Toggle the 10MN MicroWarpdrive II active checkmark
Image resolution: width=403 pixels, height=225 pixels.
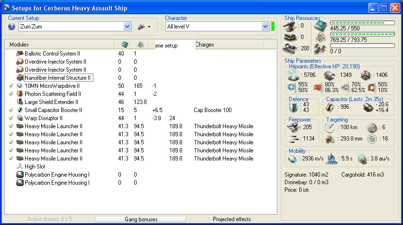point(11,86)
